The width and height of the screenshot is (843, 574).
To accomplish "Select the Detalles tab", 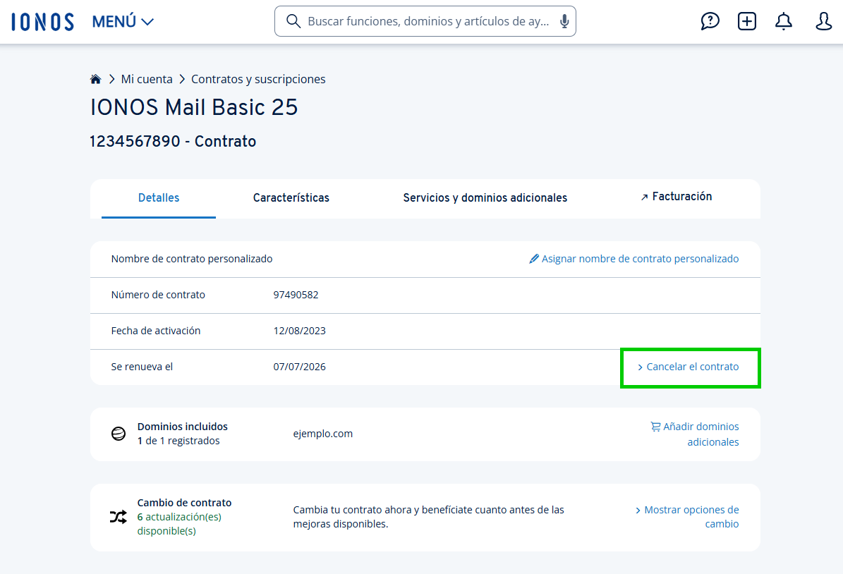I will tap(159, 197).
